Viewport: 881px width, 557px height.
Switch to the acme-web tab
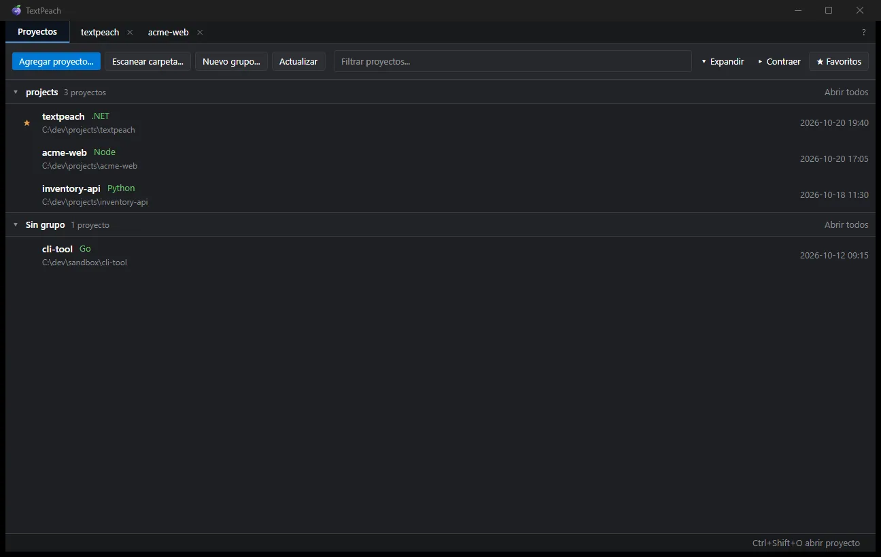click(169, 33)
